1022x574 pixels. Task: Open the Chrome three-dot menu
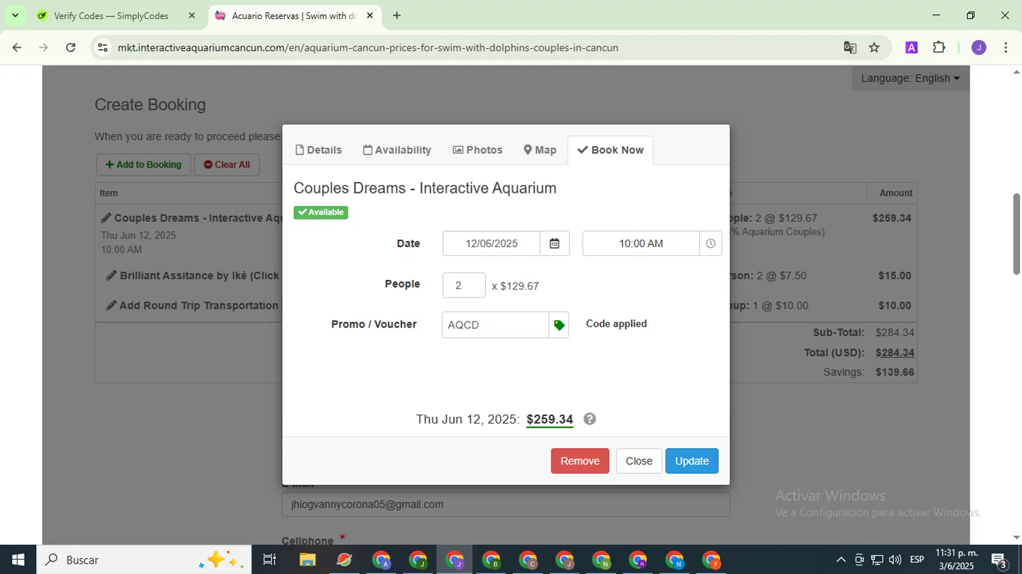(x=1006, y=48)
